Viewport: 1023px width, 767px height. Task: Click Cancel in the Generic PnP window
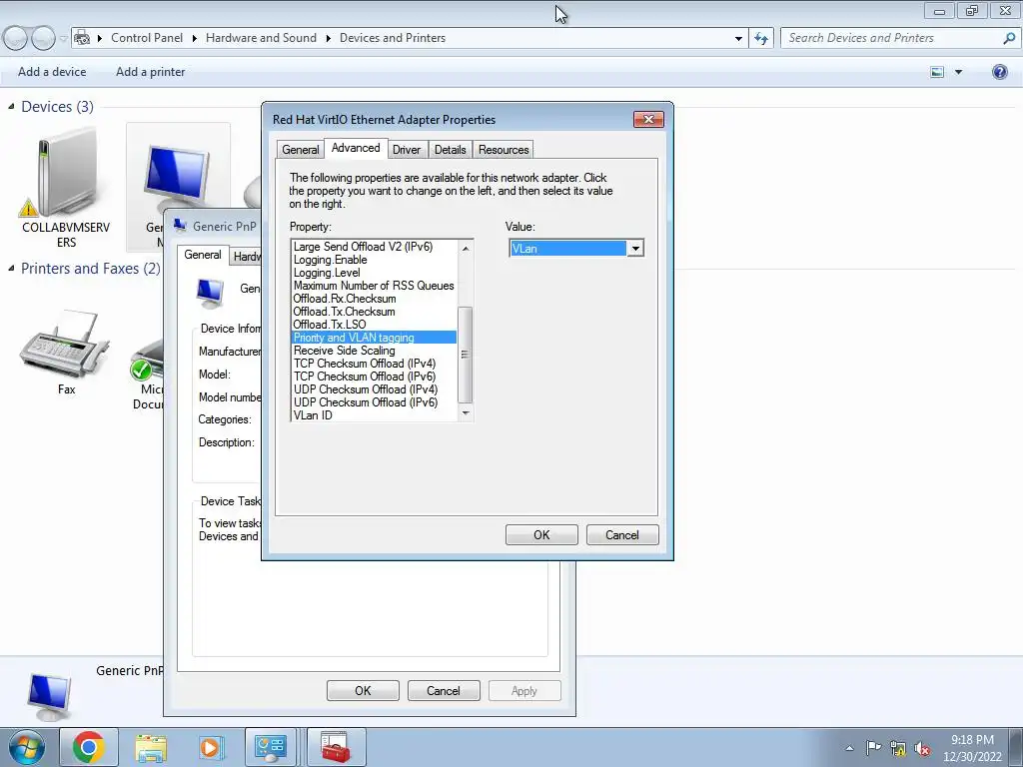point(444,691)
